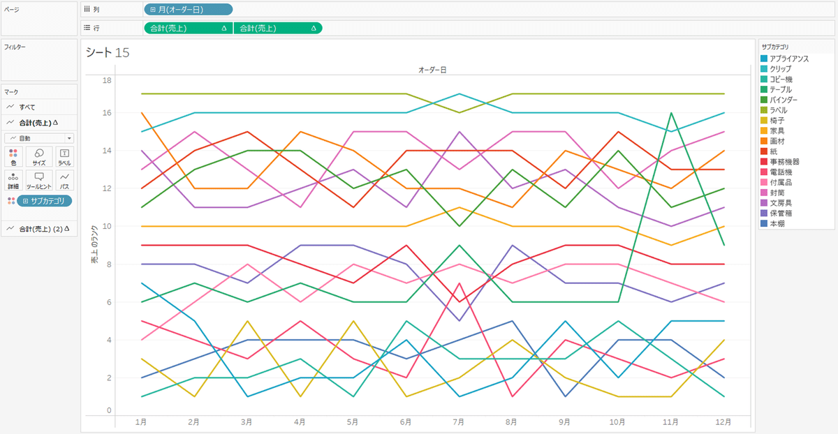Open the 色 (Color) marks card
This screenshot has width=838, height=434.
click(13, 157)
